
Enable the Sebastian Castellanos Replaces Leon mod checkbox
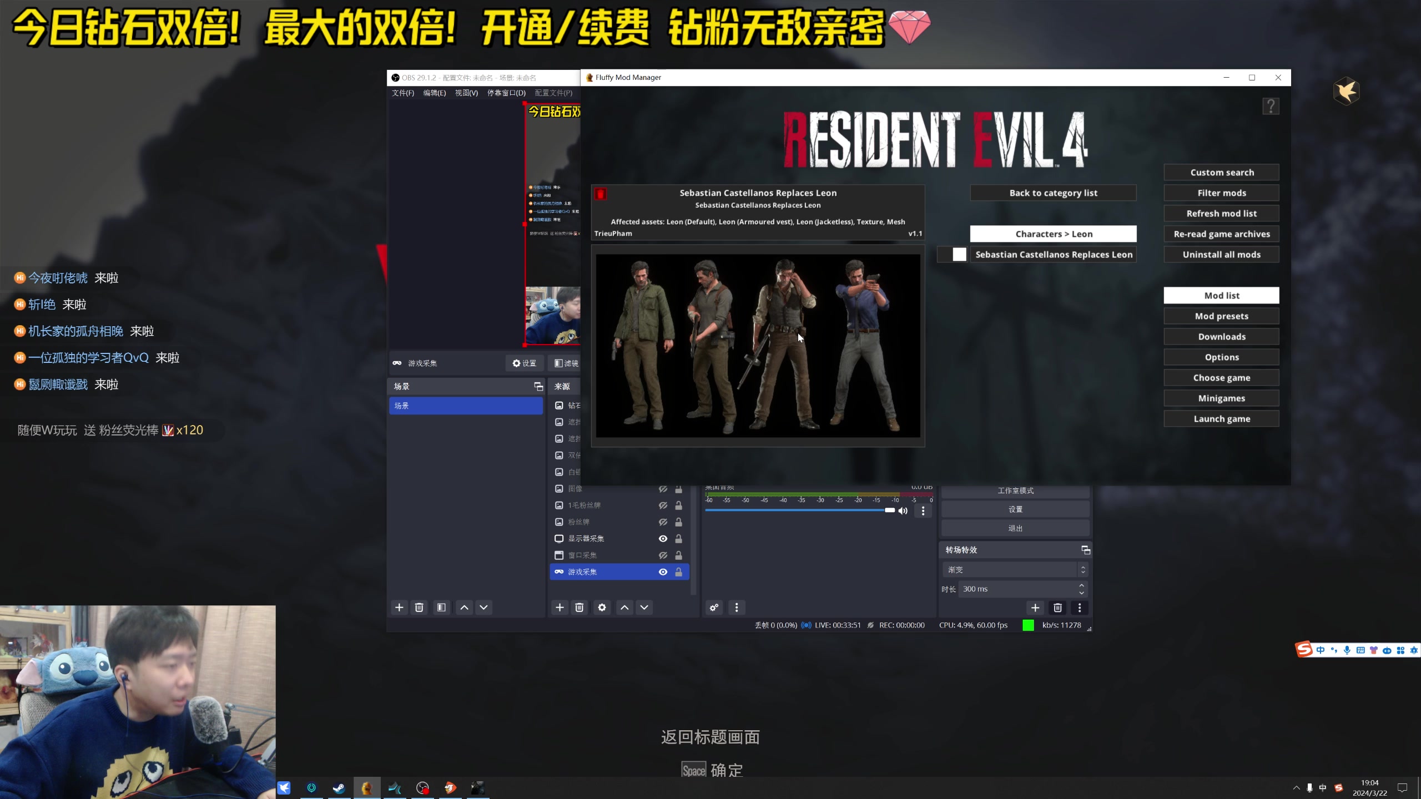point(959,254)
